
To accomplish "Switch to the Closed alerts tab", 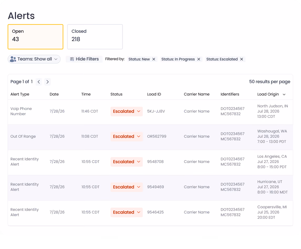I will pyautogui.click(x=95, y=37).
